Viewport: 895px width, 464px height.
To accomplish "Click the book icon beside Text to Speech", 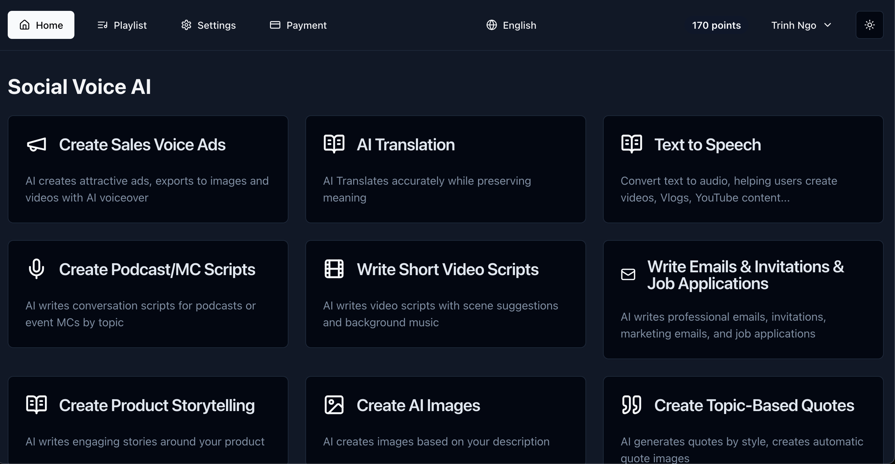I will [x=631, y=144].
